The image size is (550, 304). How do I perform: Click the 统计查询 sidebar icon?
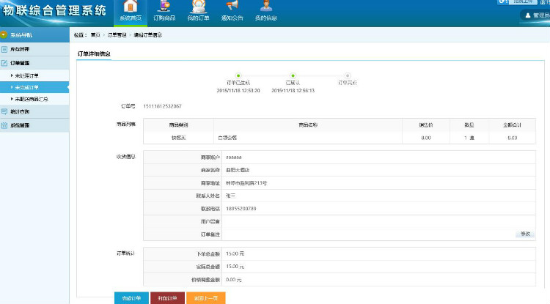pos(4,111)
